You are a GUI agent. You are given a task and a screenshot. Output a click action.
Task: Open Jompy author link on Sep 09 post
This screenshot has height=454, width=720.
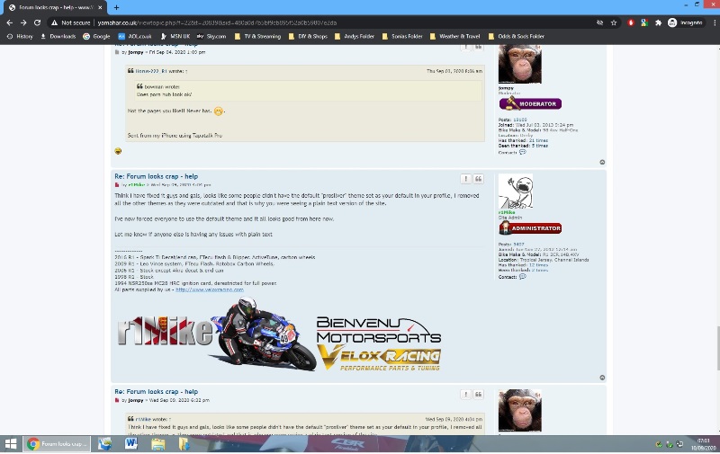coord(136,400)
